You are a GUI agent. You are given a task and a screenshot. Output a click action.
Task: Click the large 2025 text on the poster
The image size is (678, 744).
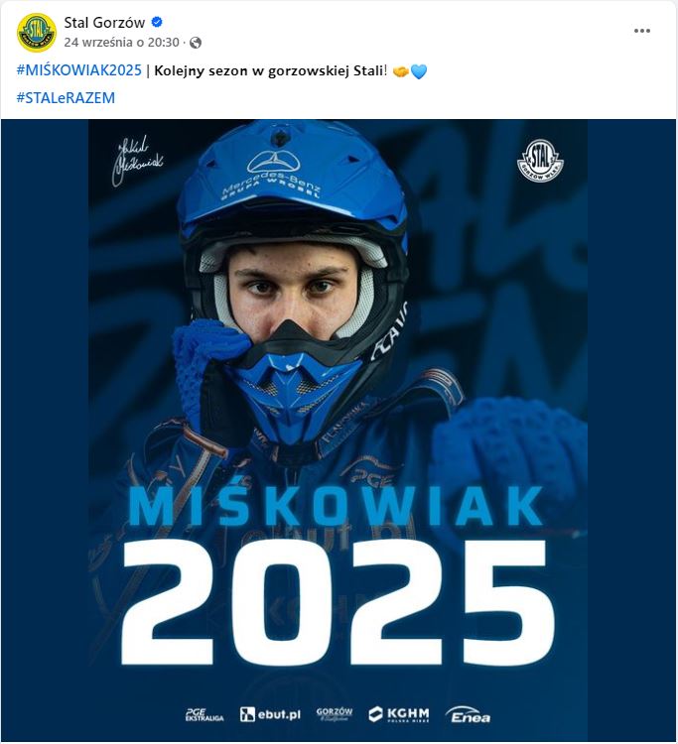pyautogui.click(x=338, y=602)
